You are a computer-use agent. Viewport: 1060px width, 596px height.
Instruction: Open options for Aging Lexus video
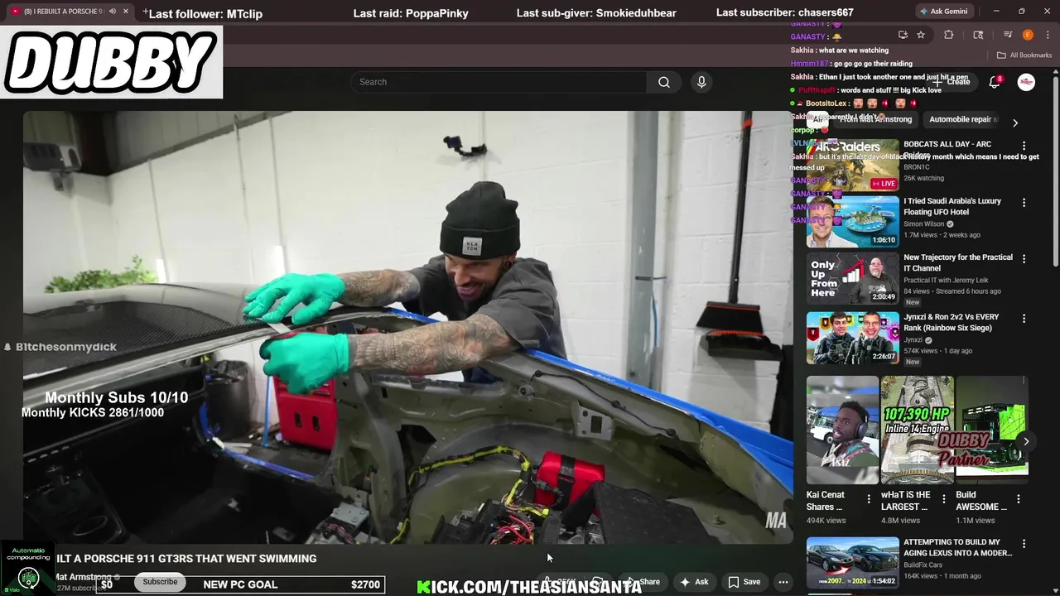(1024, 544)
